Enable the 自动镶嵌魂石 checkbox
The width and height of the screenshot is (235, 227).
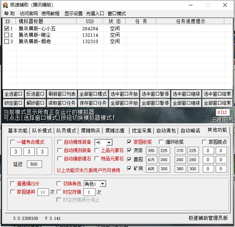[x=60, y=159]
